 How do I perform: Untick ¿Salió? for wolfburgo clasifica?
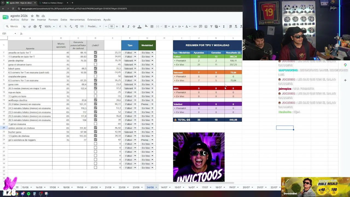(x=95, y=100)
